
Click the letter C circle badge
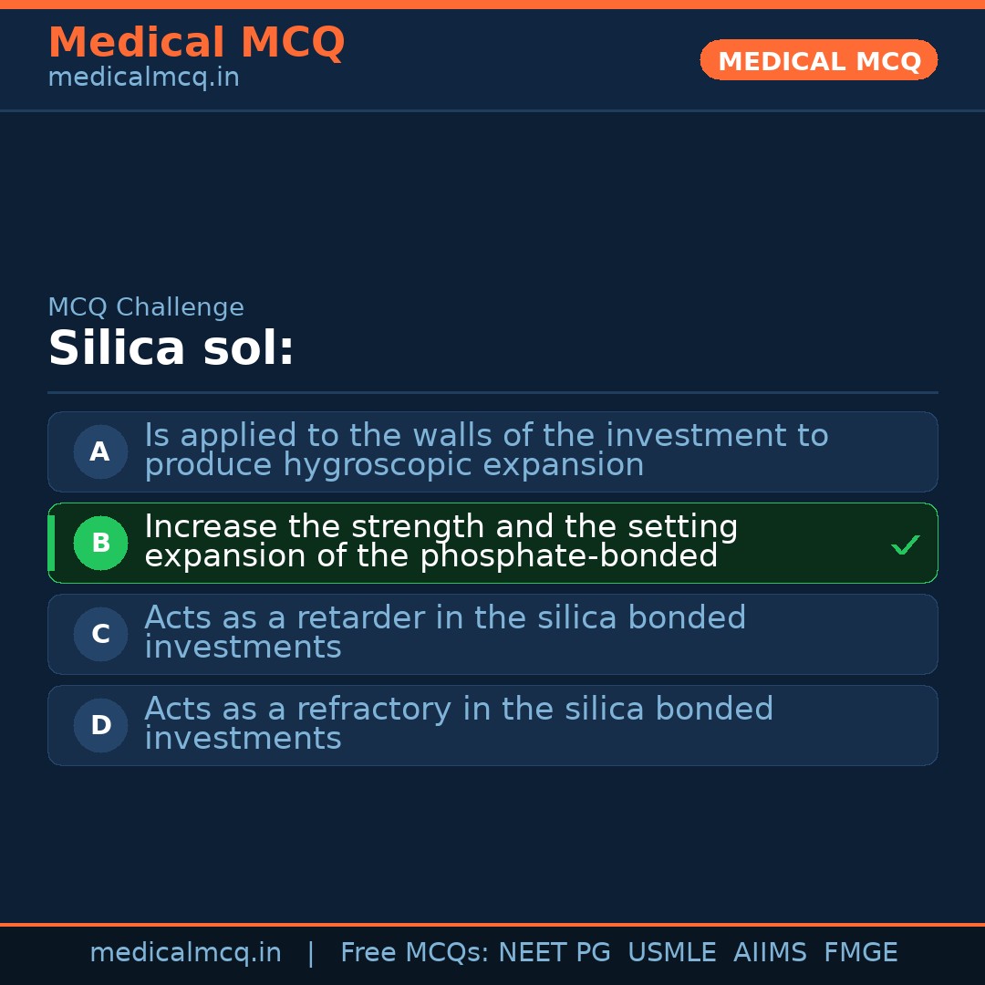pos(100,634)
